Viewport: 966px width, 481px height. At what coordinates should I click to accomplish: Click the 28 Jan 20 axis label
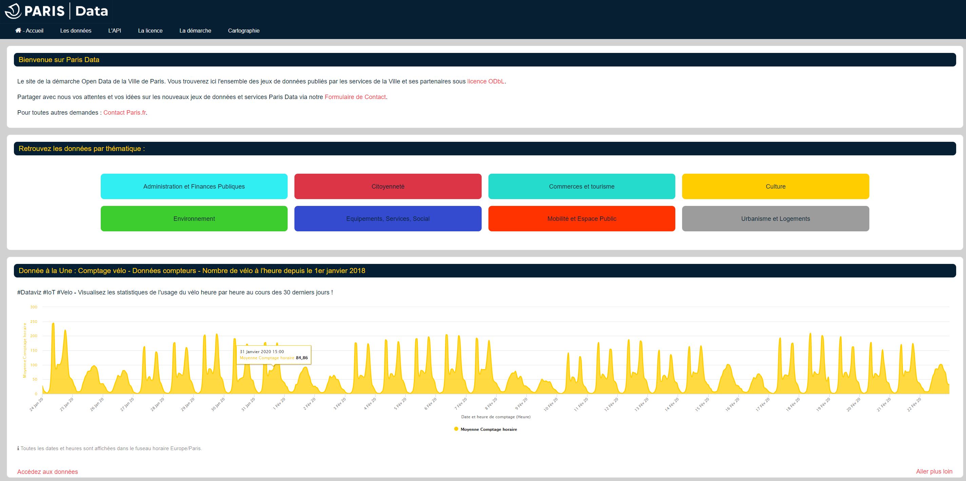pos(157,405)
